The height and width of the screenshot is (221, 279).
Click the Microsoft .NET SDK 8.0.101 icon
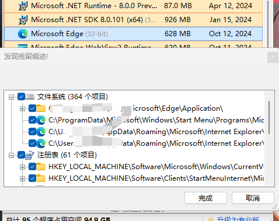coord(23,20)
